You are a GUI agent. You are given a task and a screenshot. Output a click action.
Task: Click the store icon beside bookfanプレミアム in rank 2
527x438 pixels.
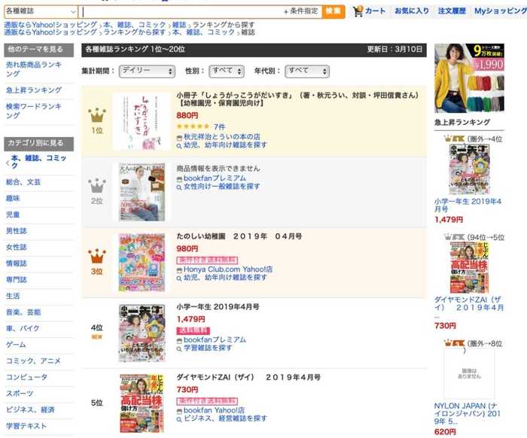coord(179,179)
